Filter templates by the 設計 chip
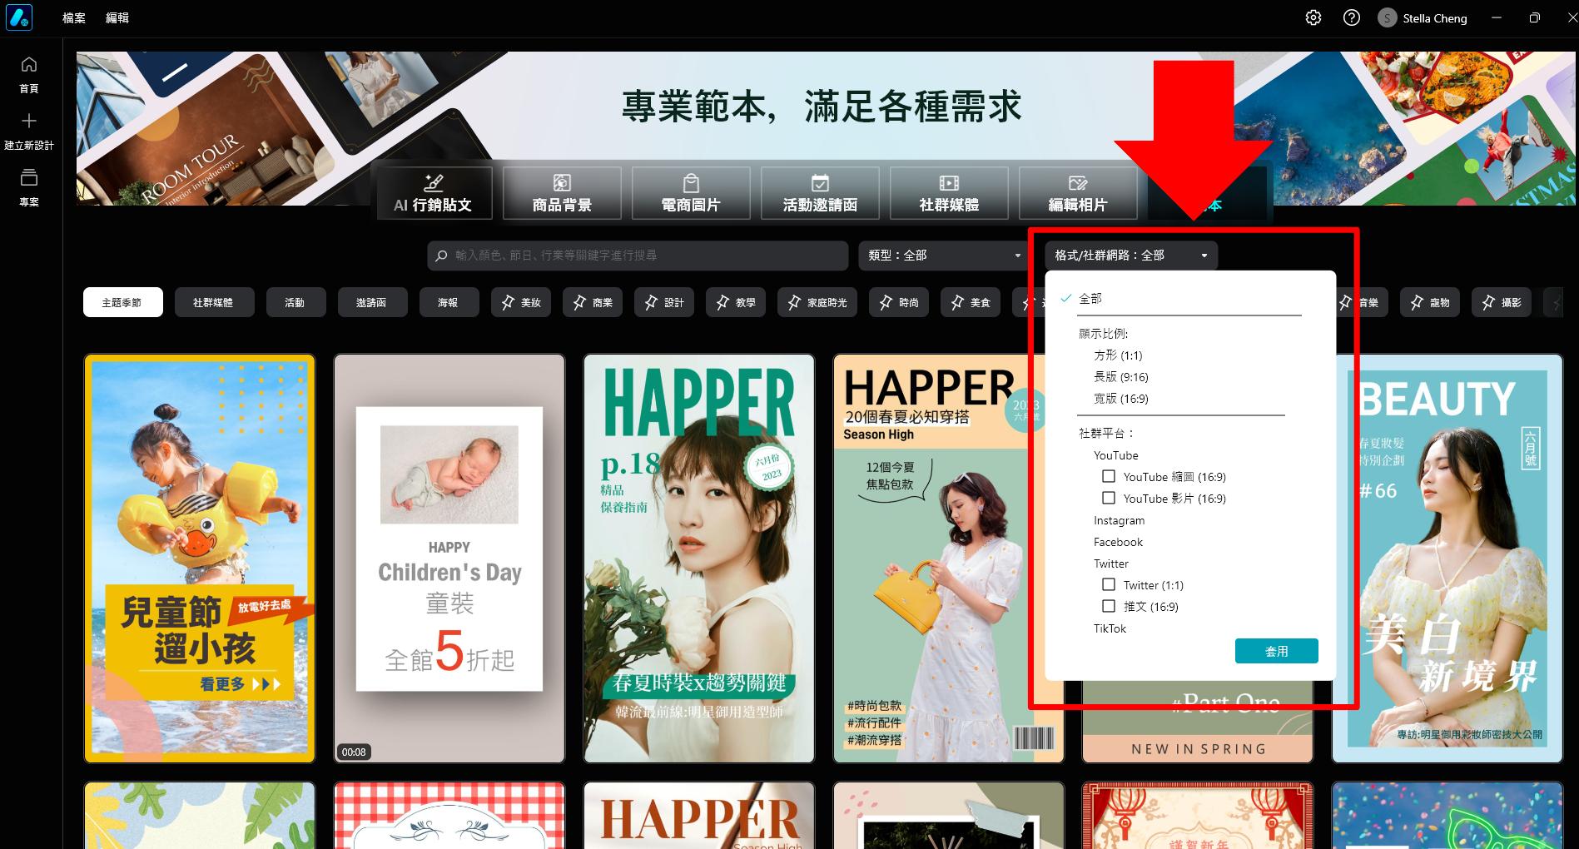The image size is (1579, 849). click(664, 302)
